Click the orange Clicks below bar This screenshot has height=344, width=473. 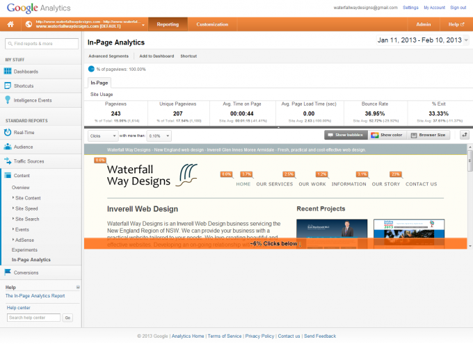coord(275,243)
